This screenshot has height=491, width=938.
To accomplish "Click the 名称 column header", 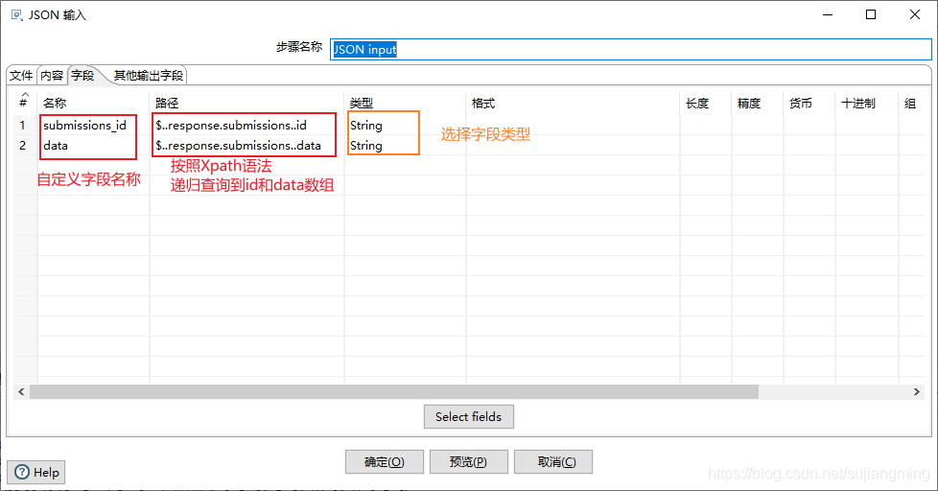I will click(93, 103).
